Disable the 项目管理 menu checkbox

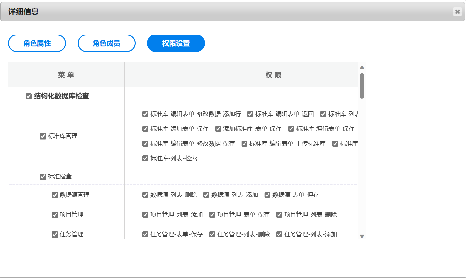55,215
